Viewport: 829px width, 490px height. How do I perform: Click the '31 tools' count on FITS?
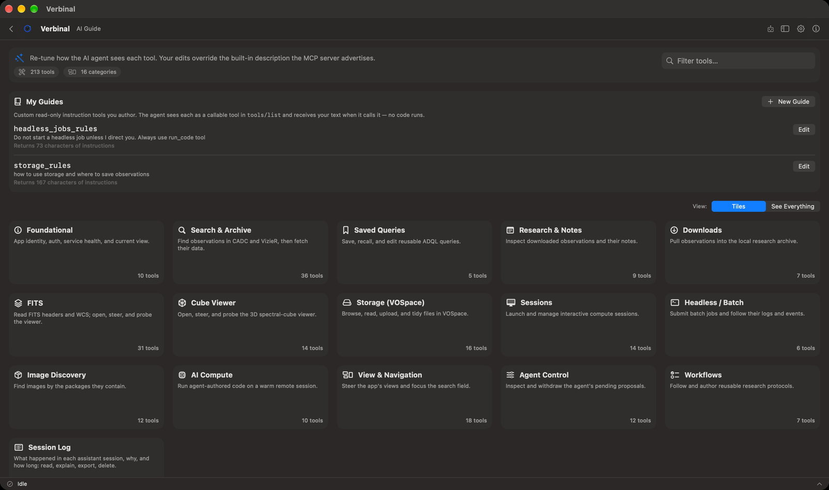coord(148,349)
